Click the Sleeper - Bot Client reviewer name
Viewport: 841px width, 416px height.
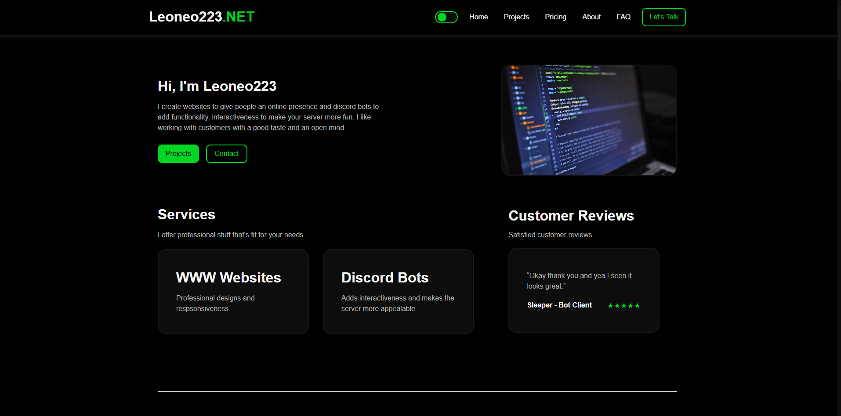point(559,305)
